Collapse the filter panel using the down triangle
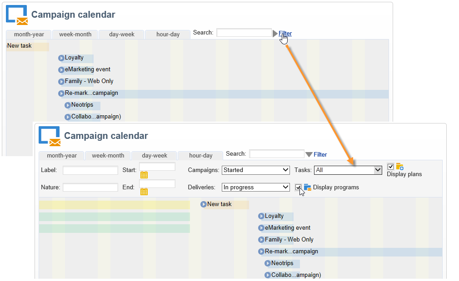The width and height of the screenshot is (459, 281). point(309,155)
